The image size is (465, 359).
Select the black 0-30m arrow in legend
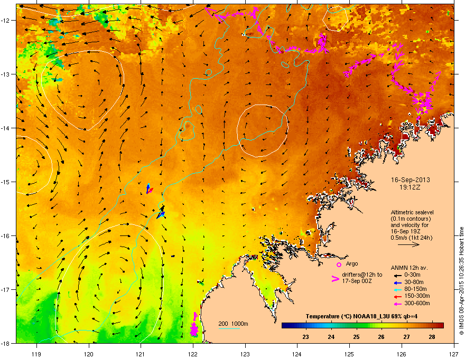click(x=397, y=275)
